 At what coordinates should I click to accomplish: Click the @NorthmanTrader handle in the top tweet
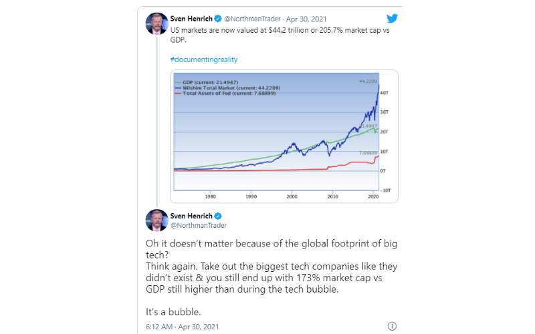tap(252, 19)
